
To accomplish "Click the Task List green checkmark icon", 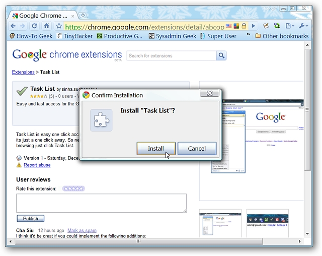I will click(x=22, y=91).
